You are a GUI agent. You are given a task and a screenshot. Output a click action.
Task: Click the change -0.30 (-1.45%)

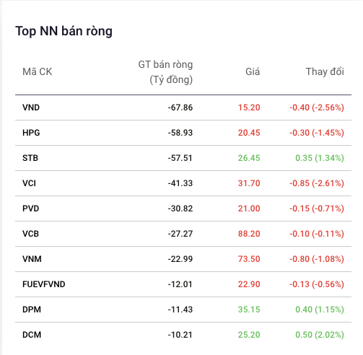317,133
